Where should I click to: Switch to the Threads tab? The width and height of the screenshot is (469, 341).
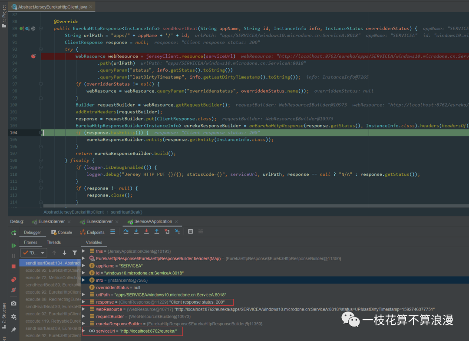[54, 242]
